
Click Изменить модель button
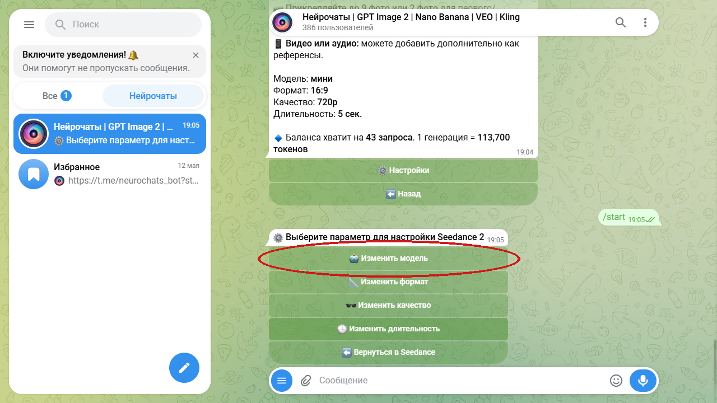(388, 259)
